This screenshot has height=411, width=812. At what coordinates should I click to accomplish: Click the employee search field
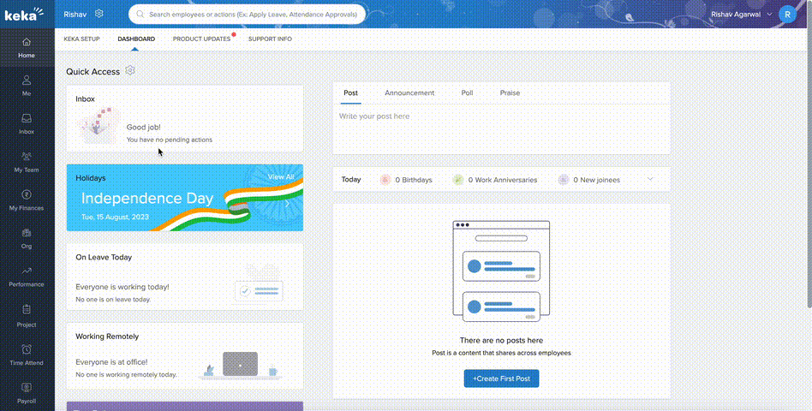(248, 15)
